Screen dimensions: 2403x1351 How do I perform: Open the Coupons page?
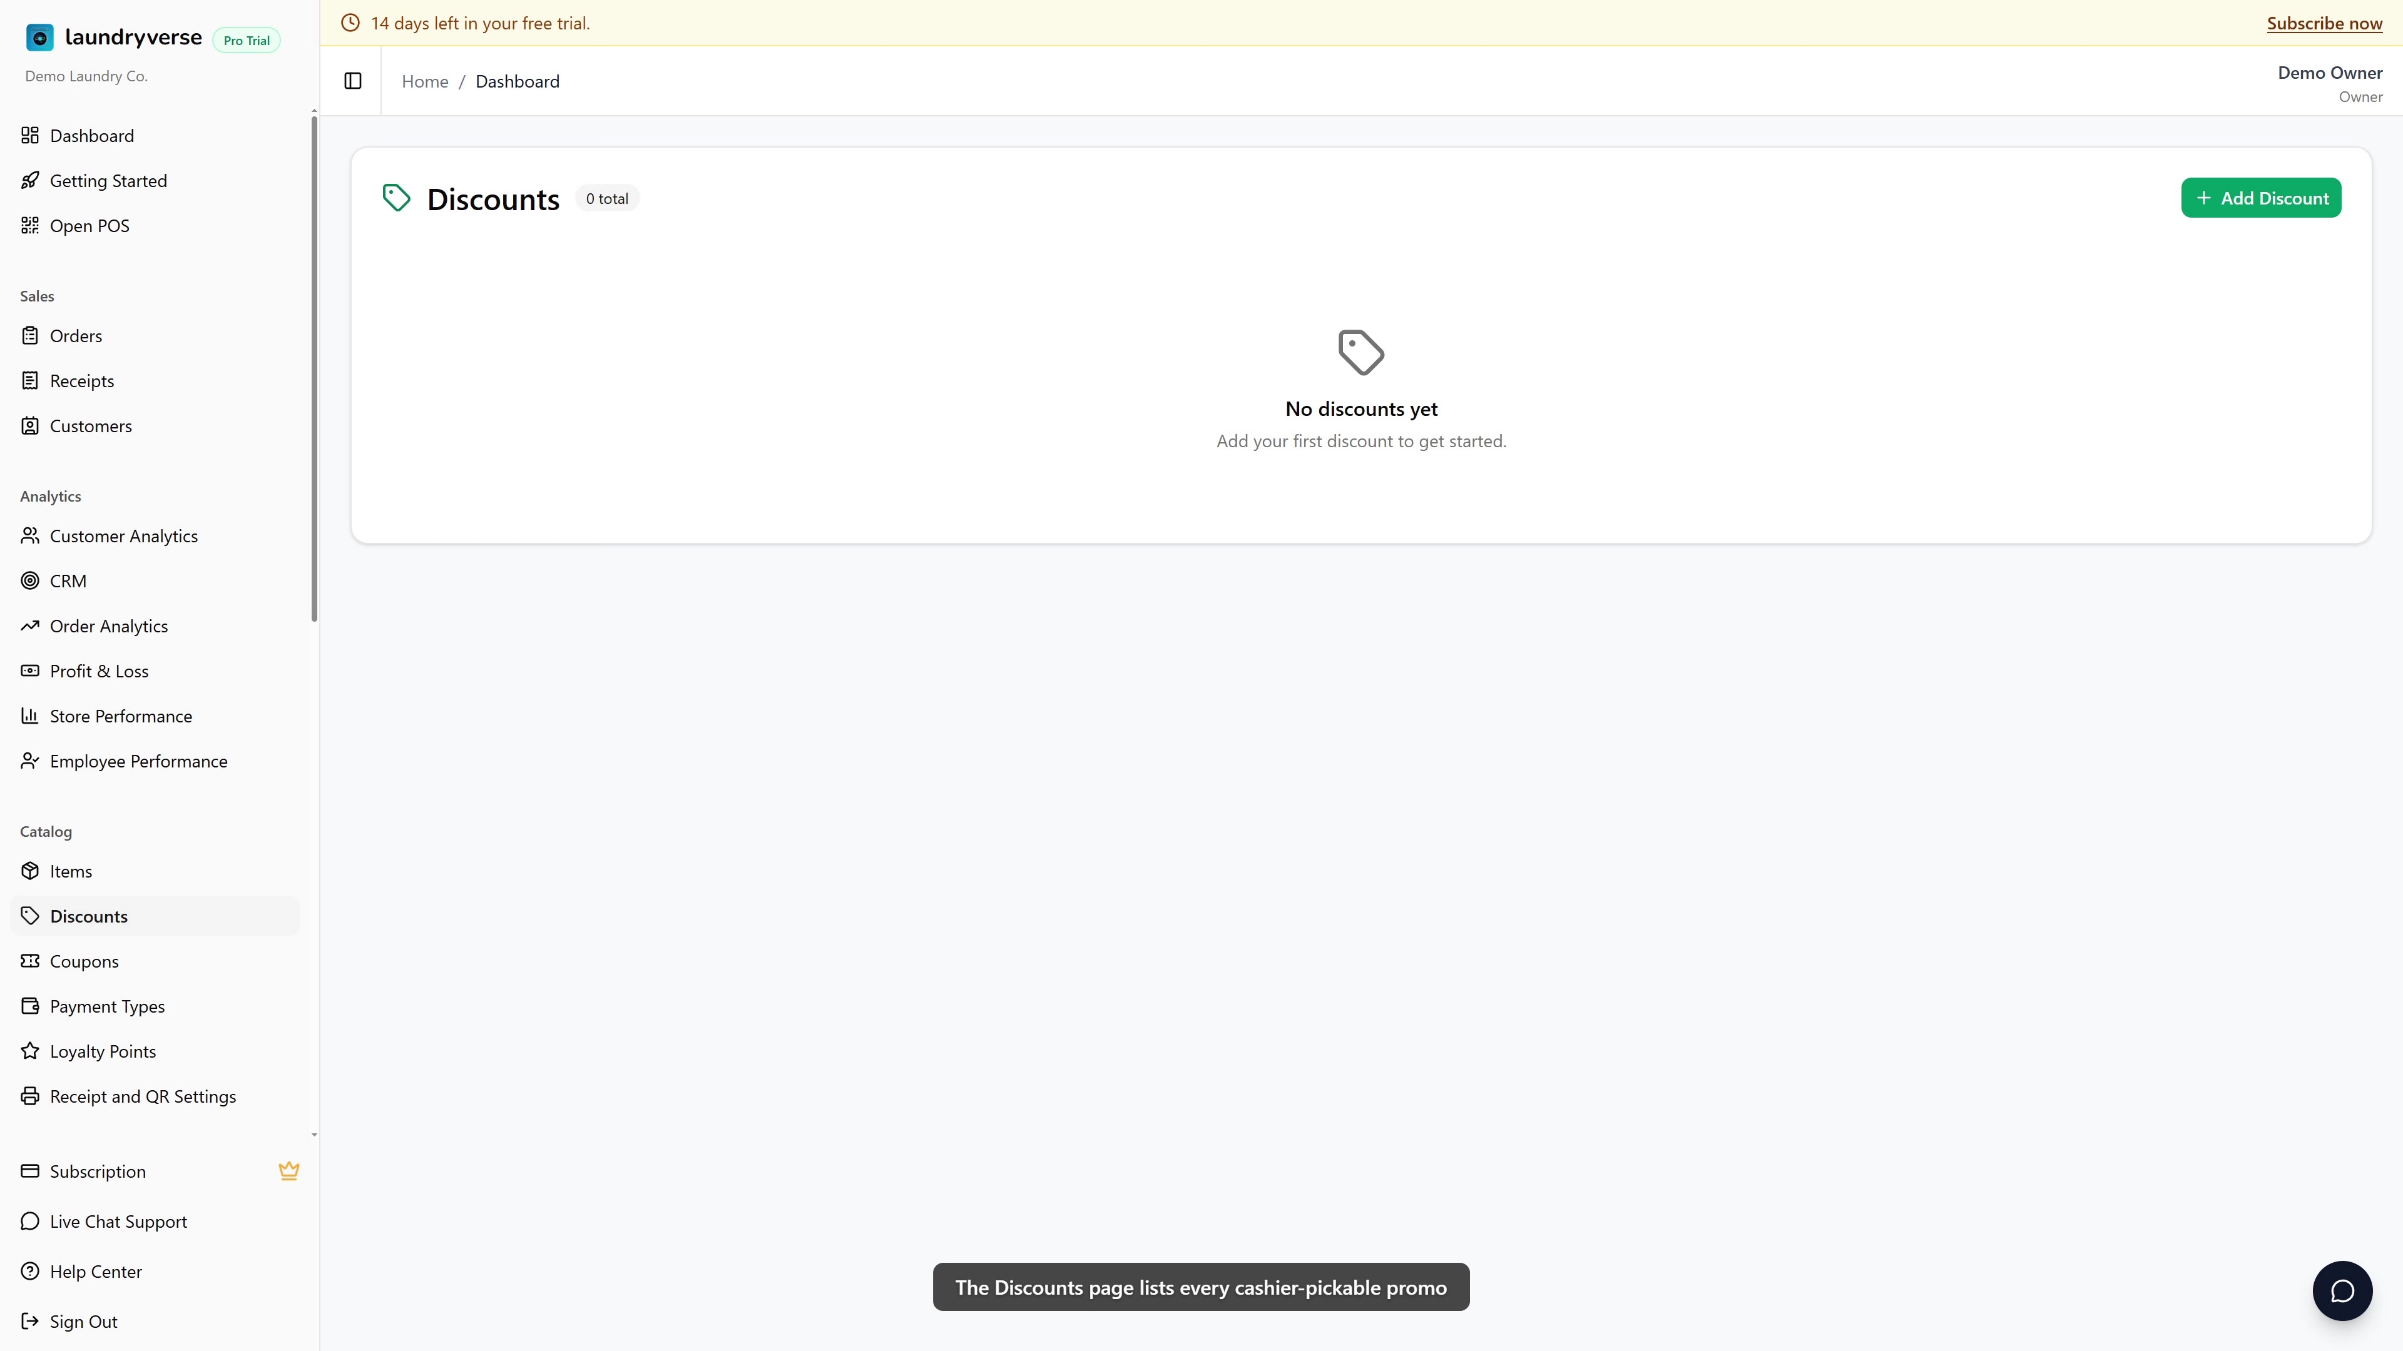155,961
